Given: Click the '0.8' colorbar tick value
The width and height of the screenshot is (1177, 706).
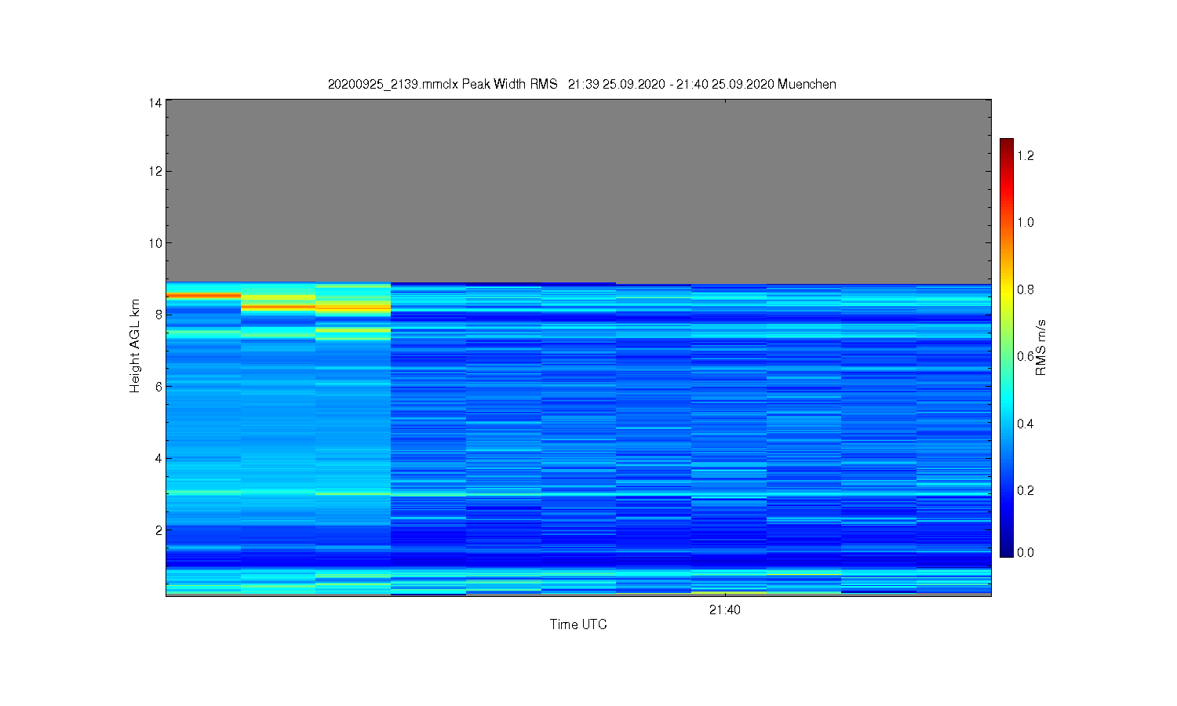Looking at the screenshot, I should (1026, 289).
